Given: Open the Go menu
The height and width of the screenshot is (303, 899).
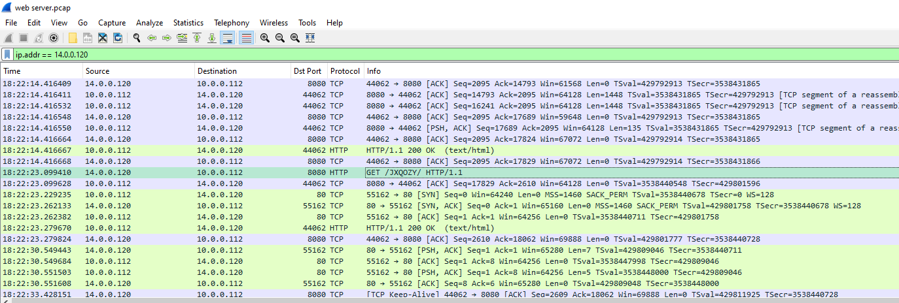Looking at the screenshot, I should pos(83,23).
